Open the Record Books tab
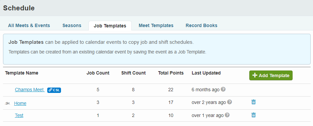The width and height of the screenshot is (313, 126). point(201,25)
